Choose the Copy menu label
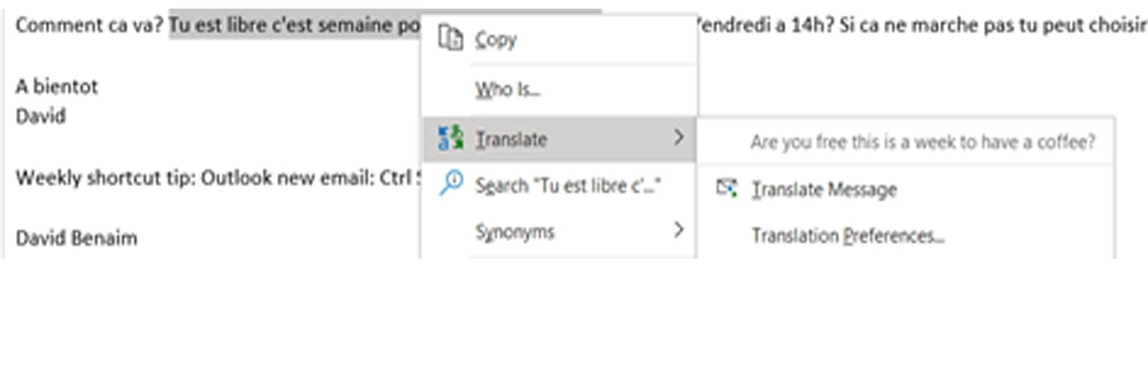The height and width of the screenshot is (373, 1148). point(496,39)
